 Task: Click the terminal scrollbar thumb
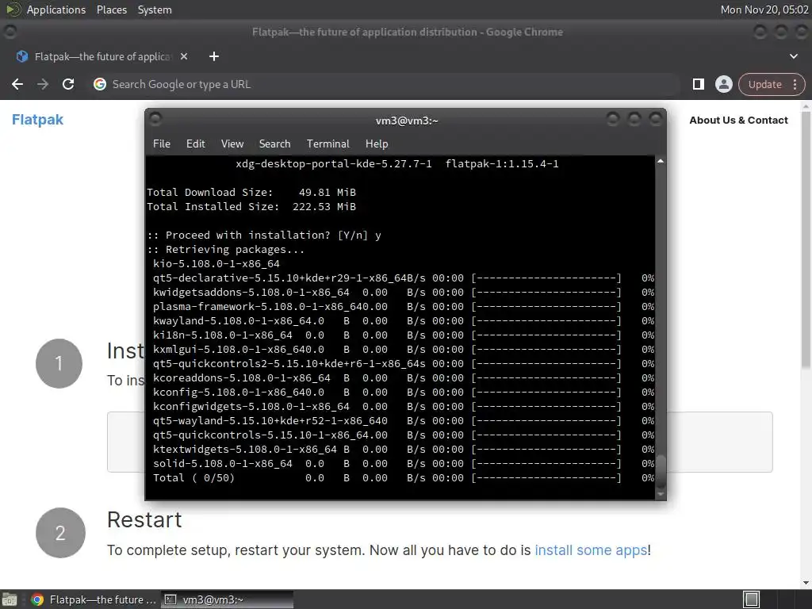pos(661,471)
